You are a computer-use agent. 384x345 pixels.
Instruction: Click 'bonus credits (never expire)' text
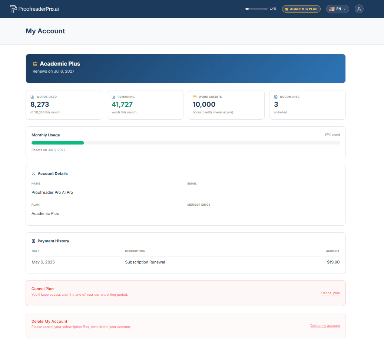(213, 112)
